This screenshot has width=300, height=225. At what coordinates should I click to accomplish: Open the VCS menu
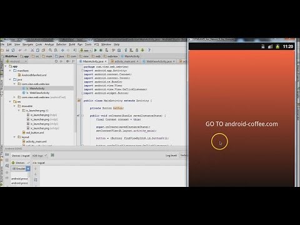point(96,44)
